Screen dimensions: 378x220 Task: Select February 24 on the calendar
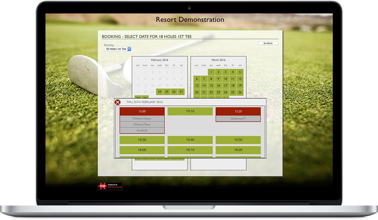[160, 91]
